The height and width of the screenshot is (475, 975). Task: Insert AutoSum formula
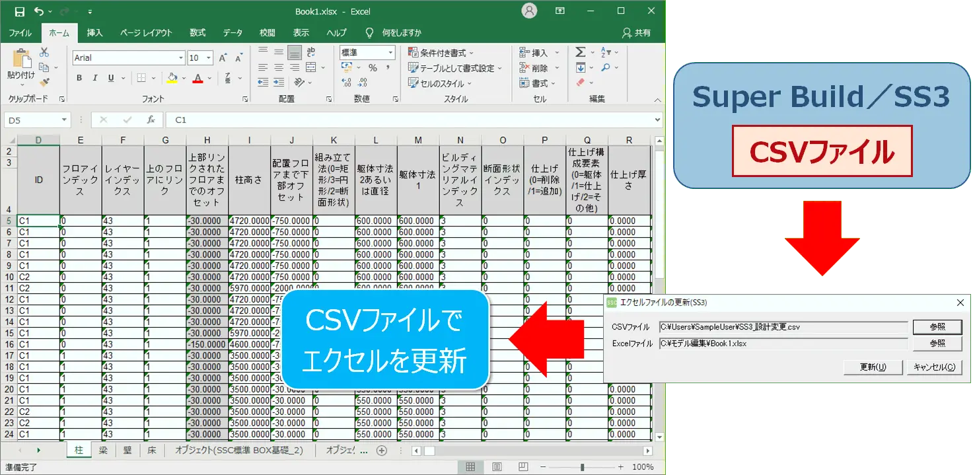(581, 52)
